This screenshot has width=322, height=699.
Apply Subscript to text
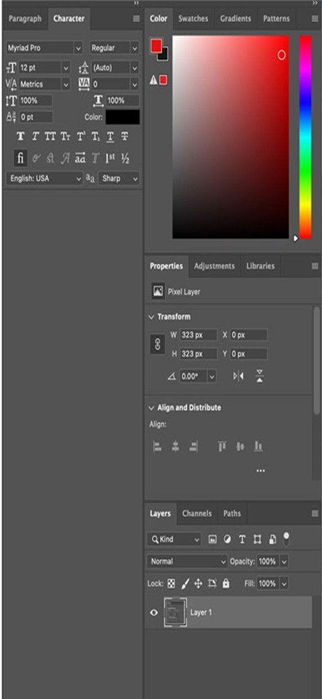click(x=96, y=136)
